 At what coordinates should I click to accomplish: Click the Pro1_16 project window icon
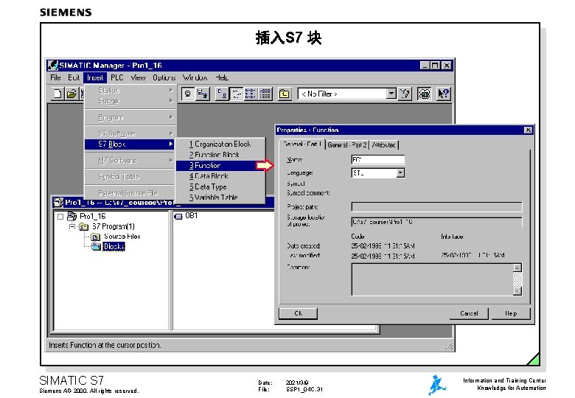[58, 202]
